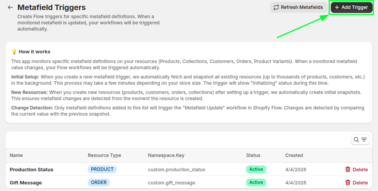378x191 pixels.
Task: Click the Namespace.Key column header
Action: (x=166, y=155)
